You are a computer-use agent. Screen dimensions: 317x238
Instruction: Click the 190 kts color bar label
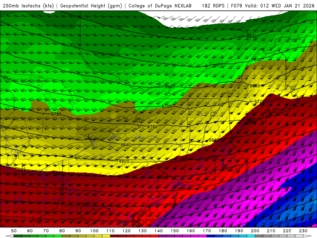coord(239,231)
